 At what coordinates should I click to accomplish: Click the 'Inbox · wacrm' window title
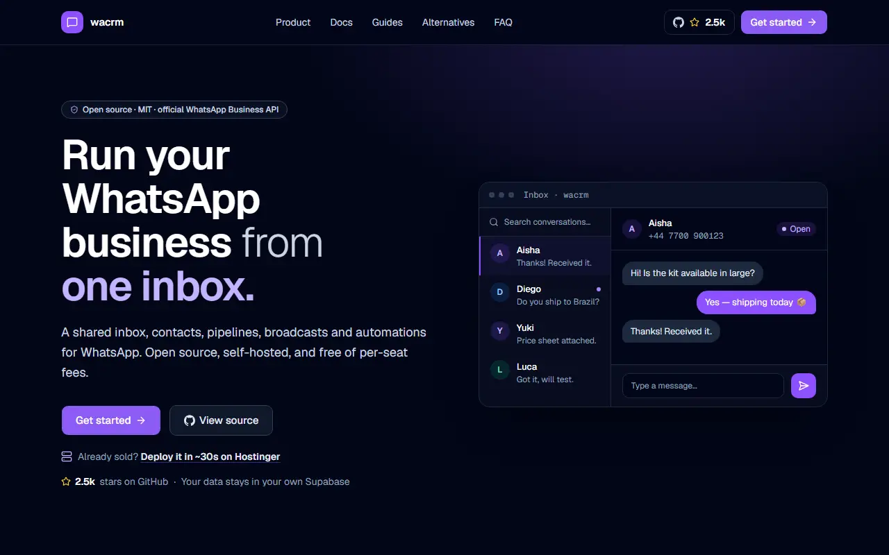(556, 195)
